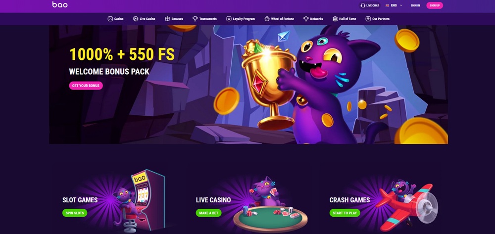
Task: Click the Get Your Bonus button
Action: pyautogui.click(x=86, y=86)
